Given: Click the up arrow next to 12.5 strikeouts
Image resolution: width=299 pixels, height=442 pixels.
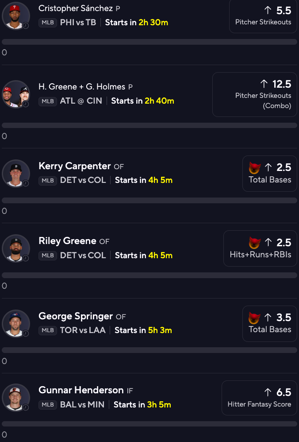Looking at the screenshot, I should pos(264,84).
